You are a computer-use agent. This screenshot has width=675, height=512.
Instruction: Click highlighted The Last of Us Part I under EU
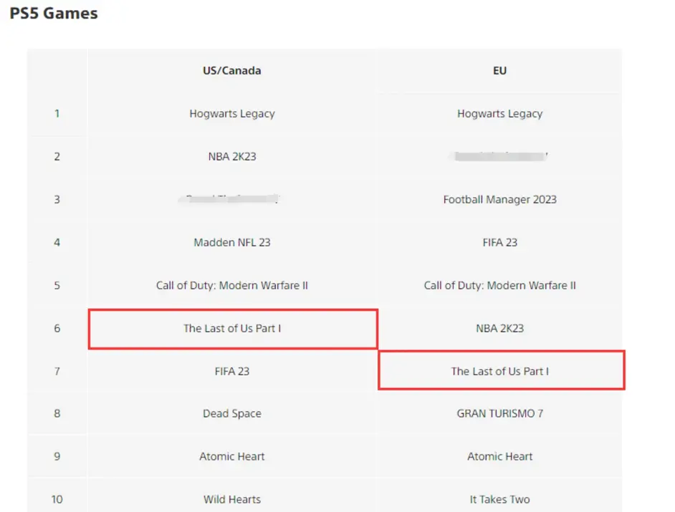click(499, 371)
